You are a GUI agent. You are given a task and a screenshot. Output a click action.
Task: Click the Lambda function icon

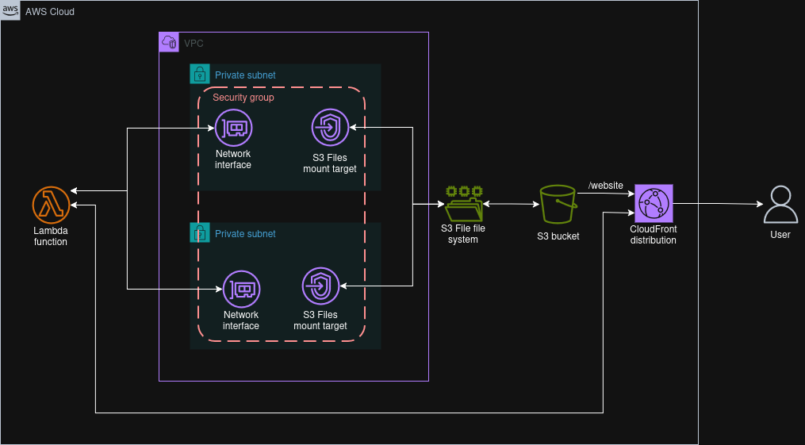(51, 205)
